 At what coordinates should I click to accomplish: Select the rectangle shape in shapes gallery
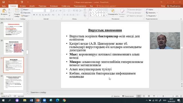(x=98, y=10)
